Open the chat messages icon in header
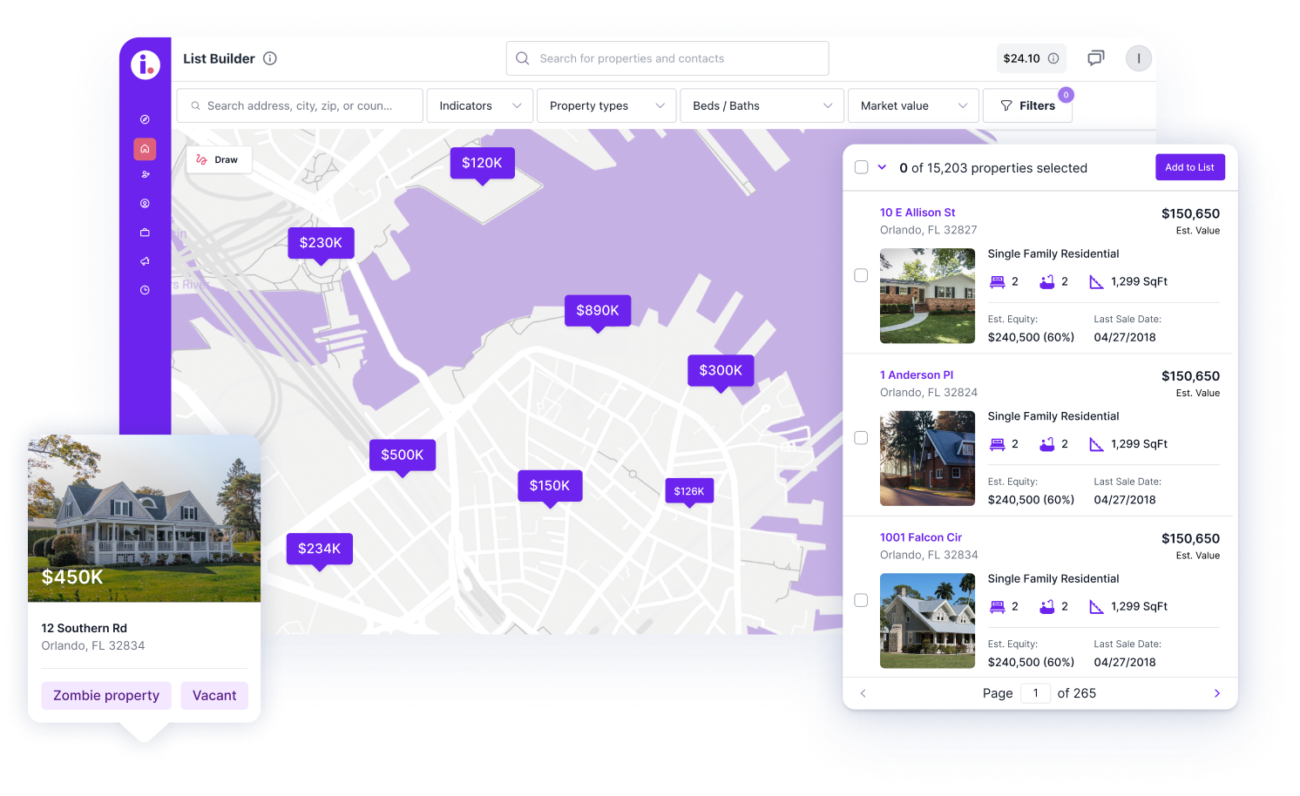The height and width of the screenshot is (796, 1300). click(x=1095, y=58)
